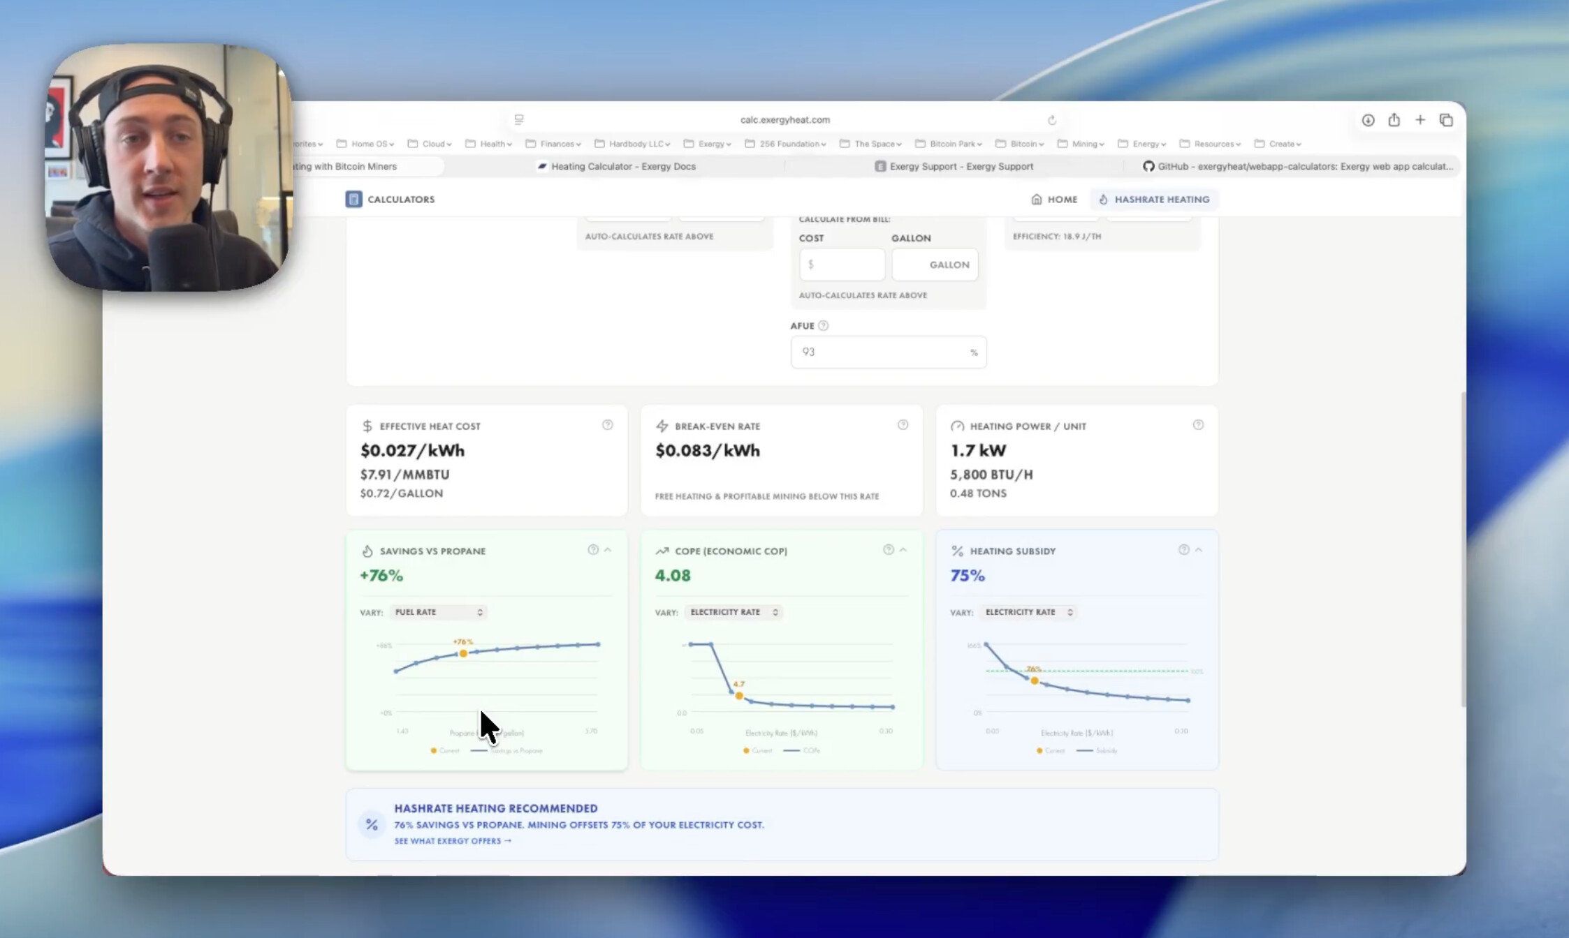Open help for the Heating Subsidy panel

[1183, 550]
